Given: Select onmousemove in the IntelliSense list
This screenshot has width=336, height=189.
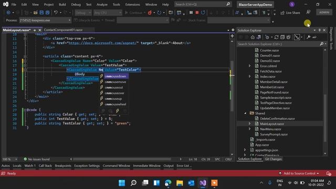Looking at the screenshot, I should tap(115, 82).
